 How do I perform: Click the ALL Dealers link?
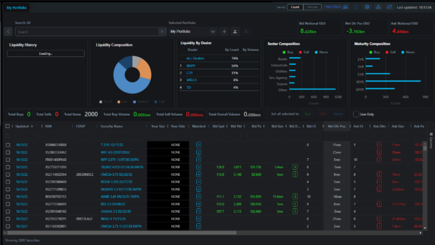point(195,58)
